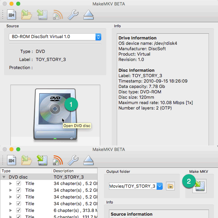Expand the second 34 chapter(s) Title row
218x218 pixels.
pyautogui.click(x=10, y=190)
